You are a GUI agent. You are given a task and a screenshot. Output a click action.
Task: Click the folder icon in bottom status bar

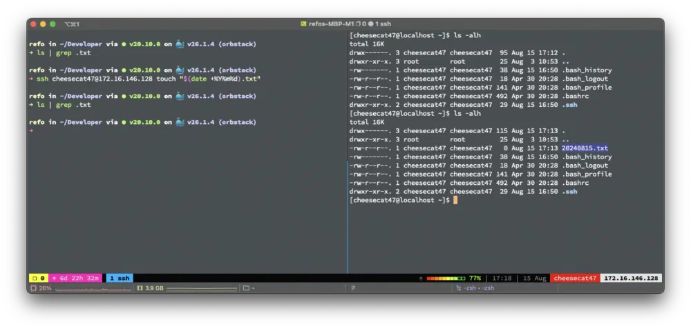(246, 288)
